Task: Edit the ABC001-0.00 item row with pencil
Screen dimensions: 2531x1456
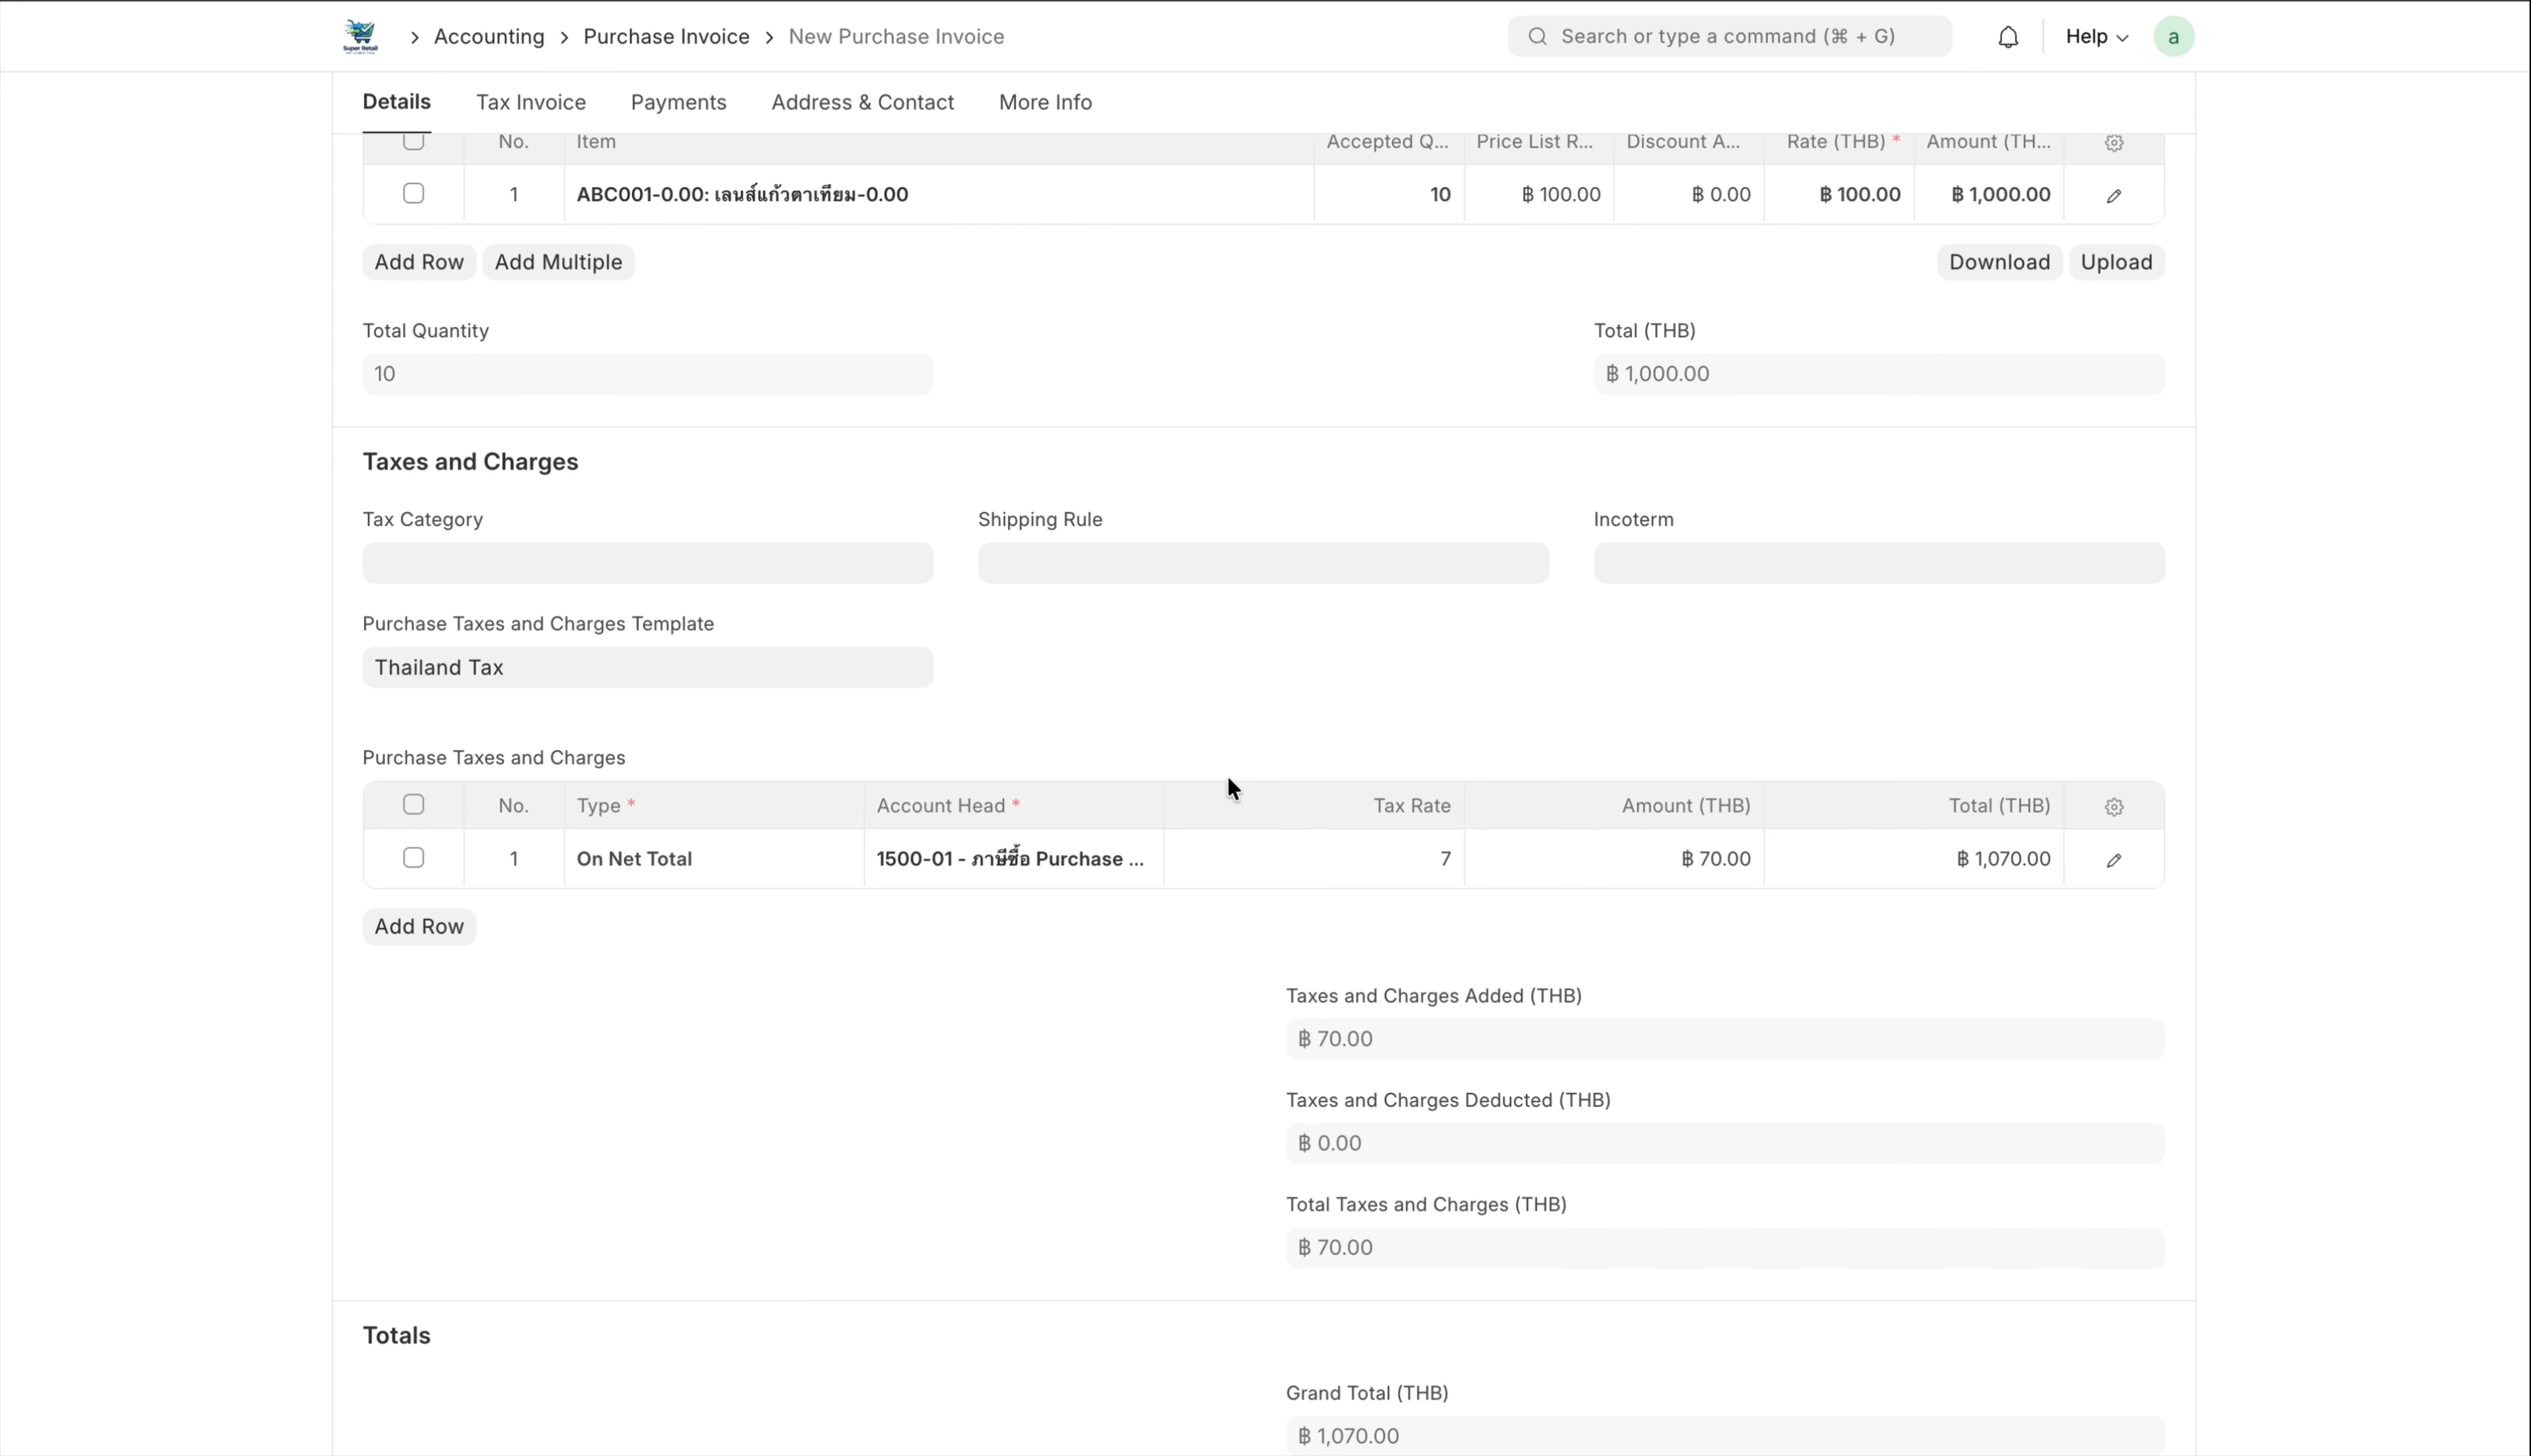Action: click(2113, 196)
